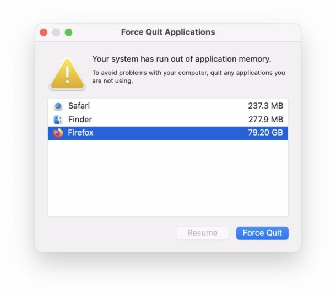
Task: Click Safari's 237.3 MB memory value
Action: (265, 106)
